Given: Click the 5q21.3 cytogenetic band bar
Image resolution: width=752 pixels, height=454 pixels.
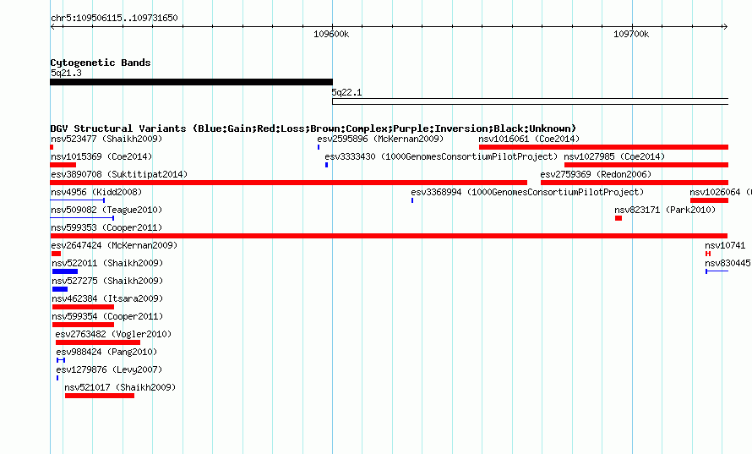Looking at the screenshot, I should click(x=191, y=82).
